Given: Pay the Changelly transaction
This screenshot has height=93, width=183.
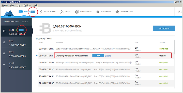Looking at the screenshot, I should point(98,56).
